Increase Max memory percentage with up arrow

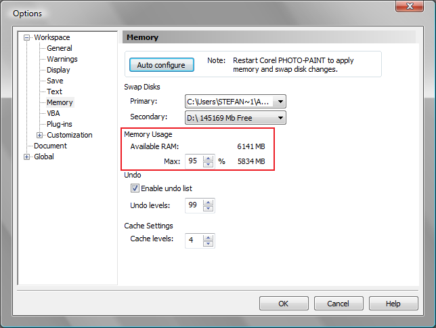click(208, 158)
